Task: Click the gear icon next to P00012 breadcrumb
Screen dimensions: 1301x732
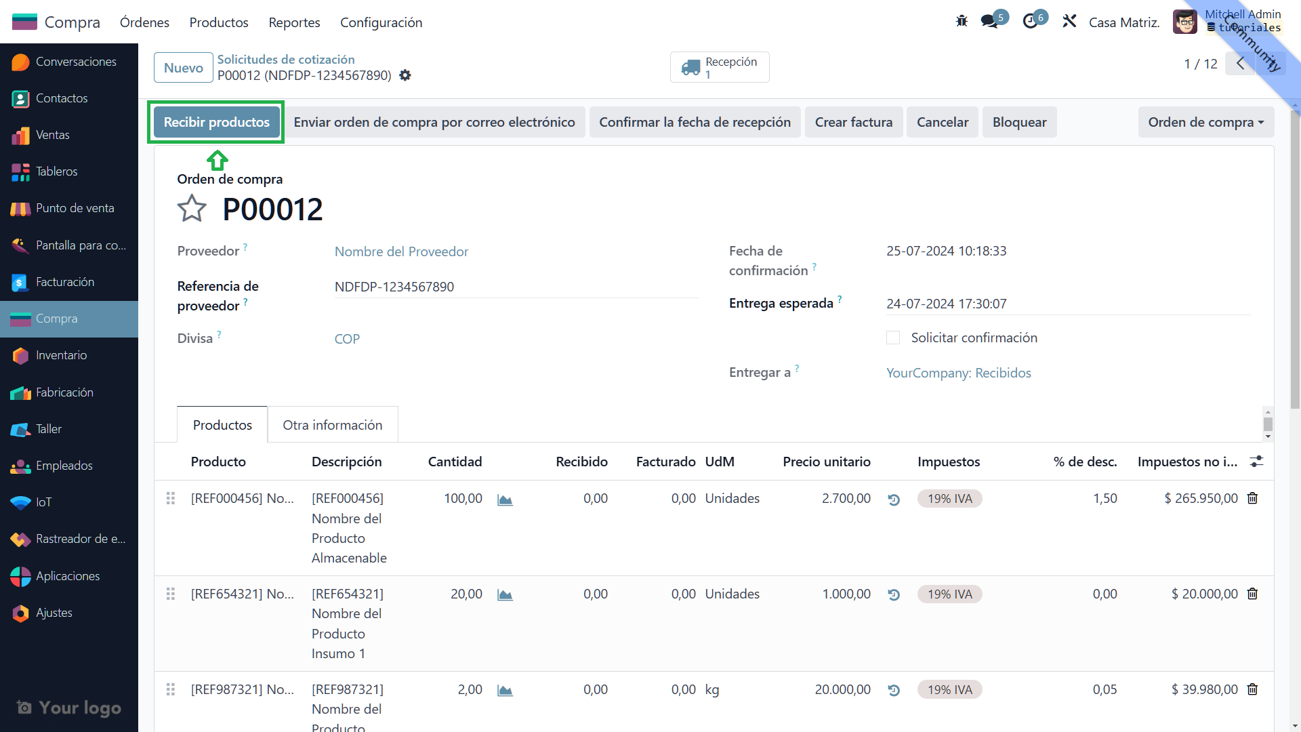Action: click(x=405, y=75)
